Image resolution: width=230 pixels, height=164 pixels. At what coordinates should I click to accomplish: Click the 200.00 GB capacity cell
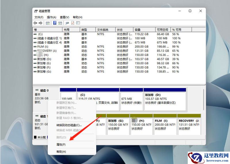(141, 47)
